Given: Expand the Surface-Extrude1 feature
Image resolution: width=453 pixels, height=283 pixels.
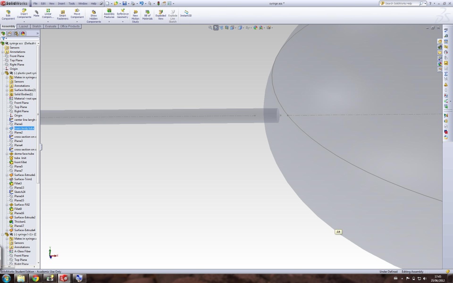Looking at the screenshot, I should tap(7, 175).
